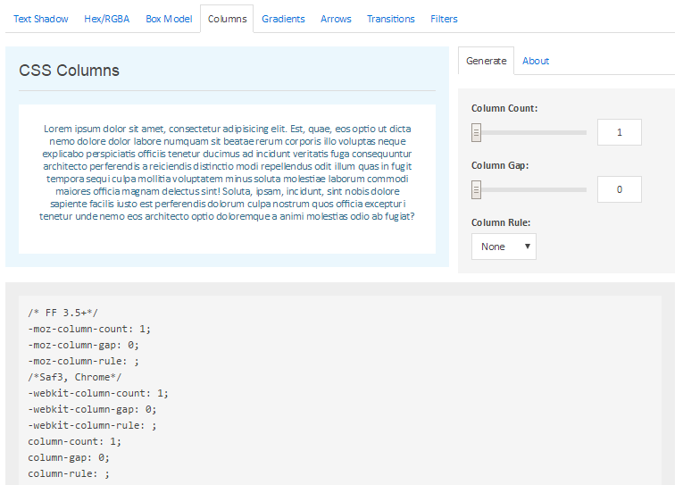This screenshot has width=683, height=485.
Task: Switch to the Transitions tab
Action: (x=391, y=19)
